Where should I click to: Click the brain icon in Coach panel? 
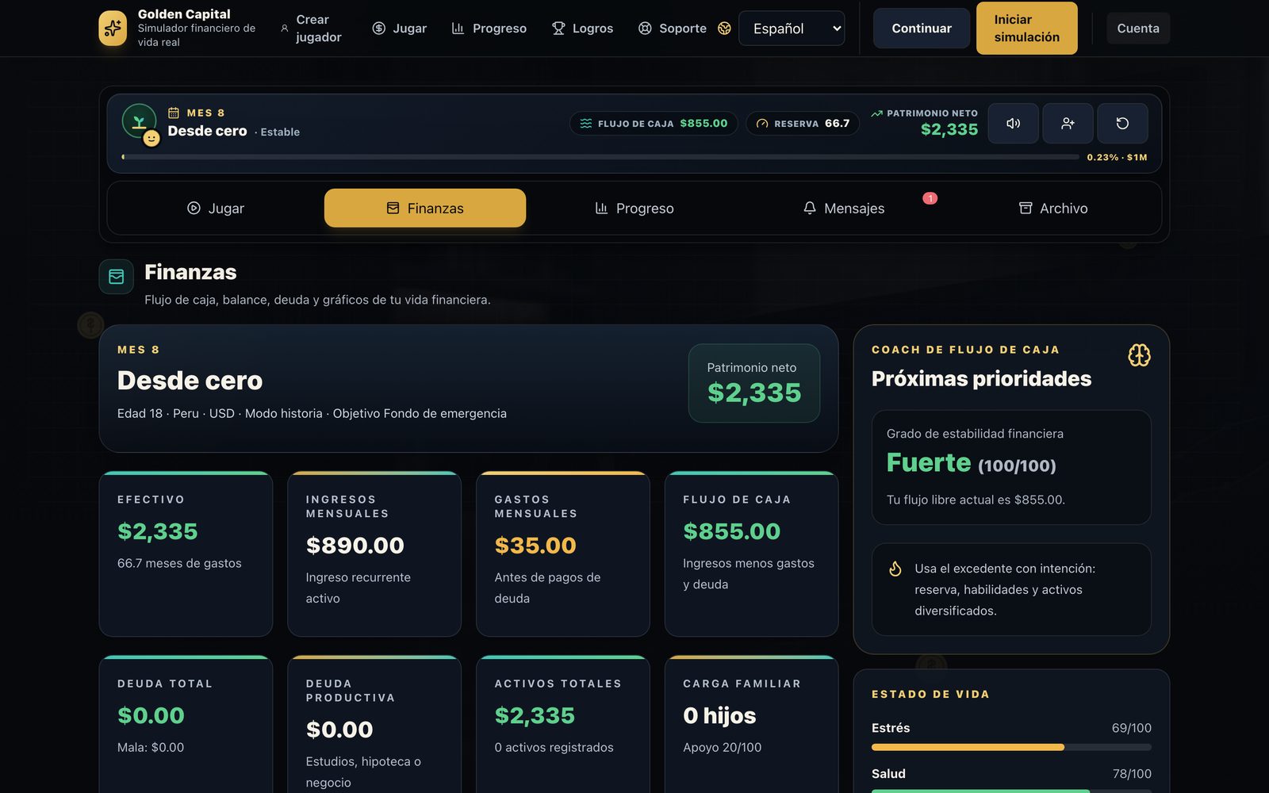tap(1139, 355)
